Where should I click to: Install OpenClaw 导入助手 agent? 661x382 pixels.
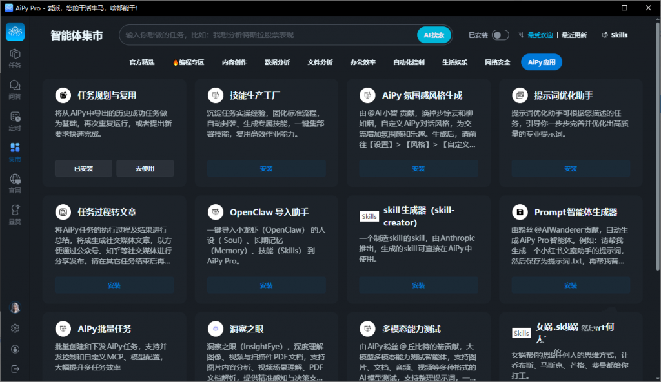pyautogui.click(x=267, y=285)
